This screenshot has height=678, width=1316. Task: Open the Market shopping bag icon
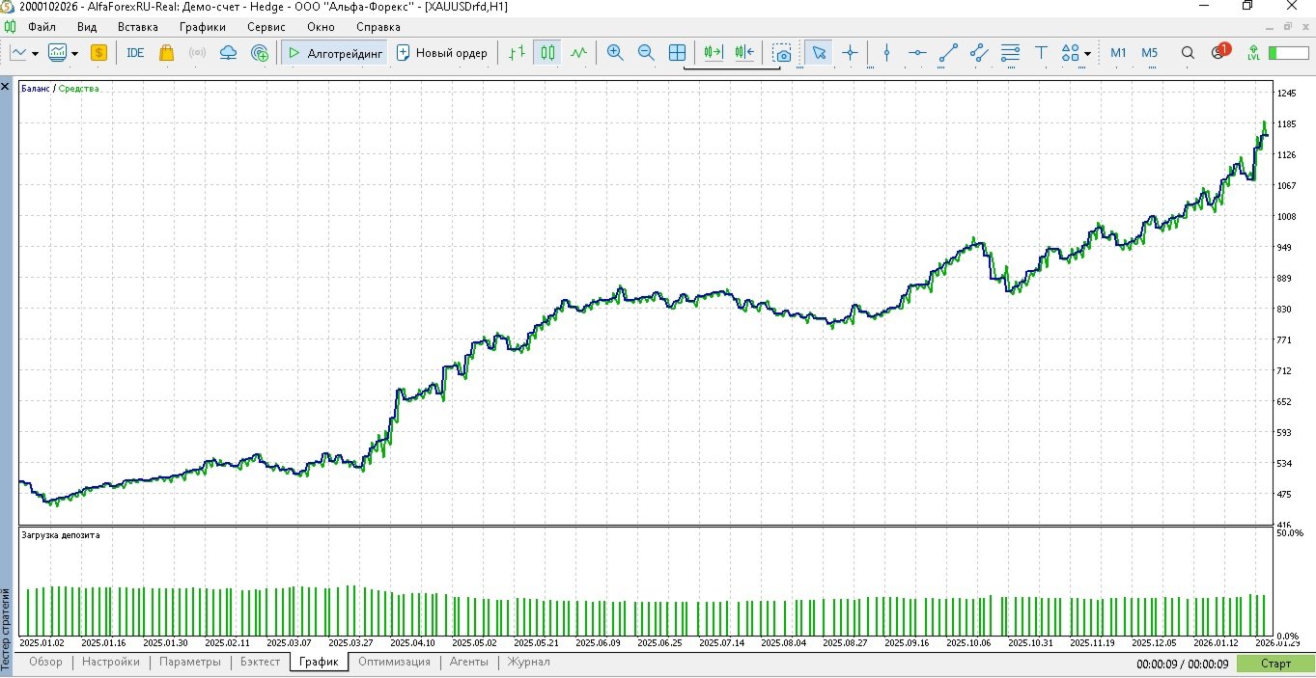click(166, 52)
